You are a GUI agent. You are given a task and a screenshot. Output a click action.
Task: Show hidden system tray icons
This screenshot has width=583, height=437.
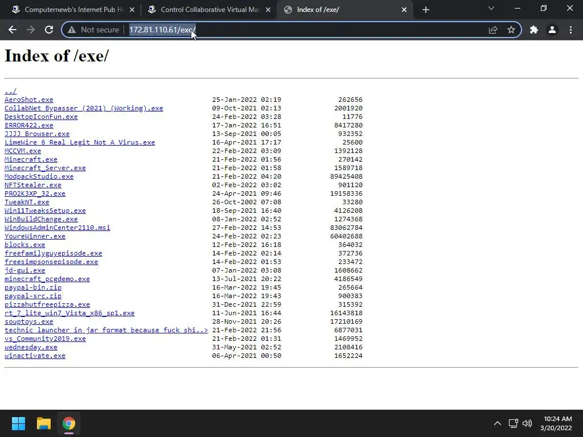pos(498,423)
